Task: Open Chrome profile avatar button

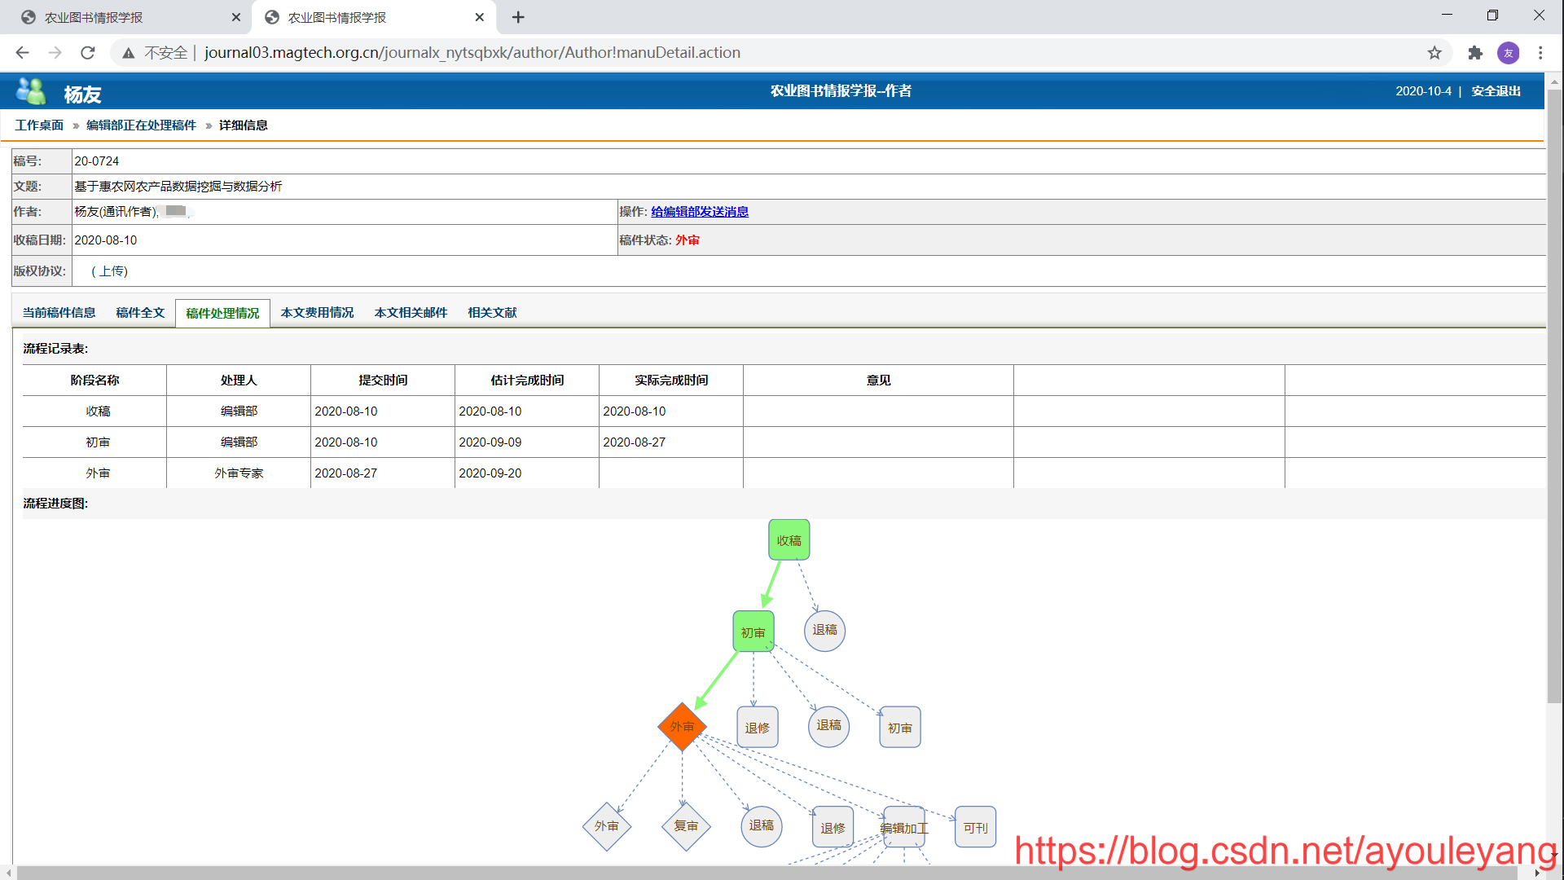Action: click(1508, 53)
